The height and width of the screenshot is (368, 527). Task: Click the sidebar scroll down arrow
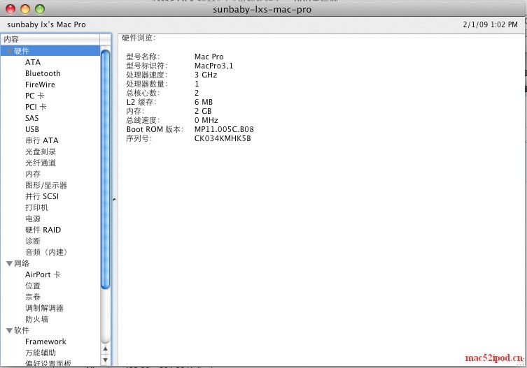(105, 360)
